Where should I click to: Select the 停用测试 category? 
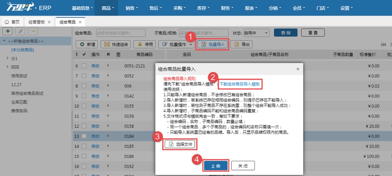pos(19,76)
